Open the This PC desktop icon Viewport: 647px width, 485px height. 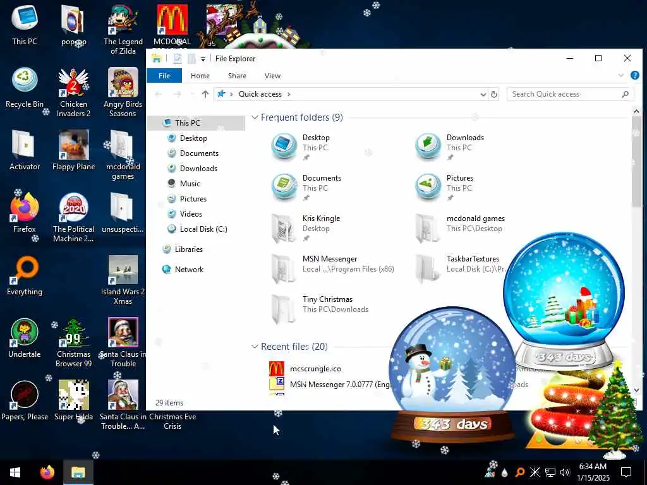25,25
